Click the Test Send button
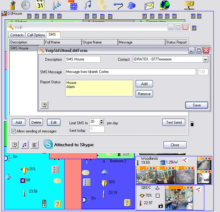 click(x=174, y=122)
